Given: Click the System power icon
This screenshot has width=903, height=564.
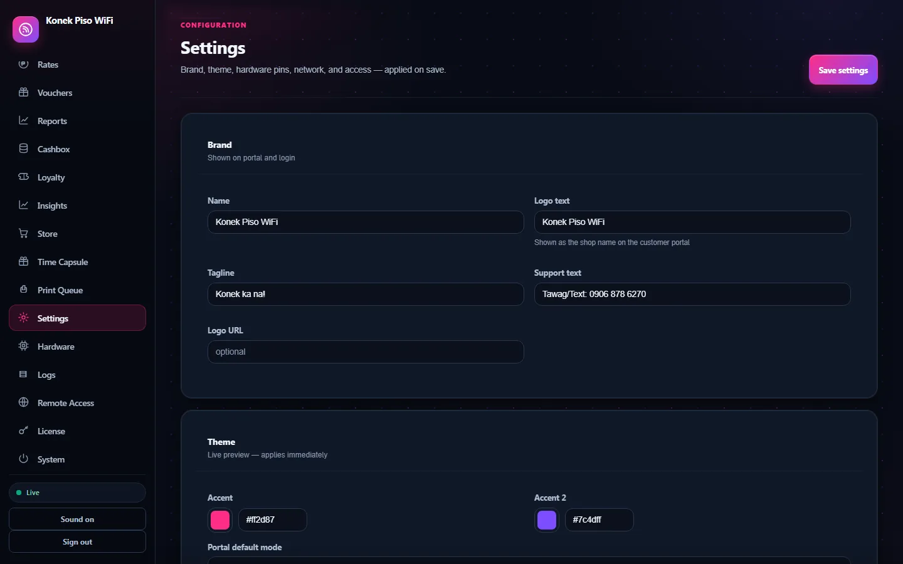Looking at the screenshot, I should click(24, 459).
